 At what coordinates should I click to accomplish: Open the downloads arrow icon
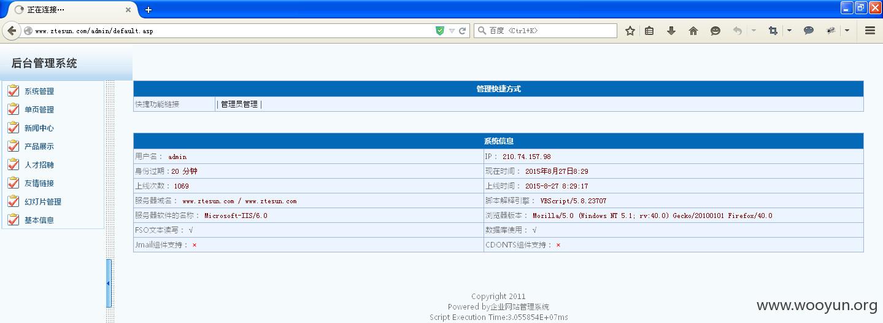tap(671, 31)
